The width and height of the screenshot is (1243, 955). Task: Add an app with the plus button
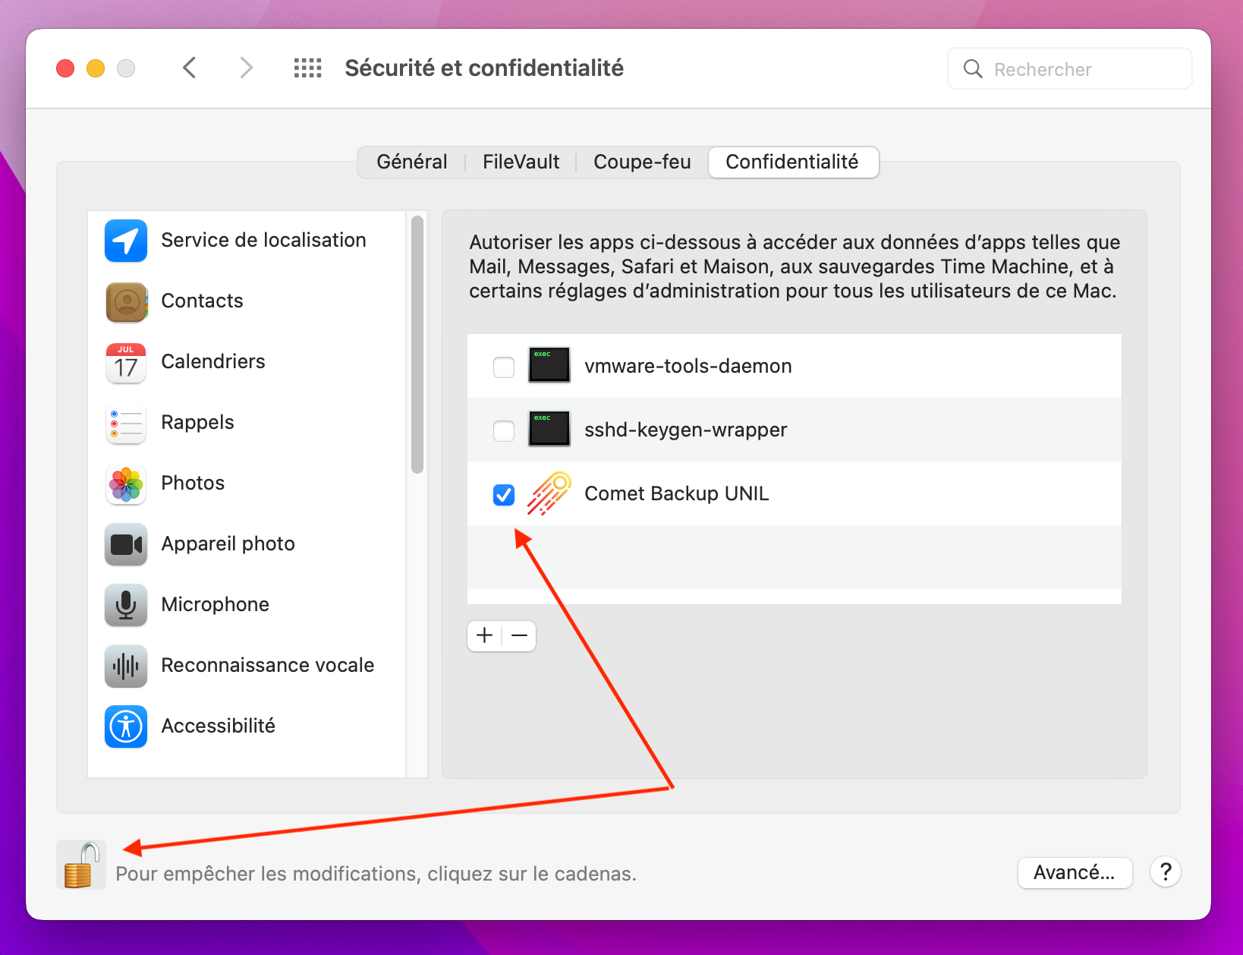point(485,635)
